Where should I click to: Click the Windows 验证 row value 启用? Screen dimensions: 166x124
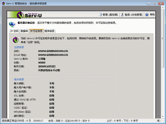(x=52, y=112)
